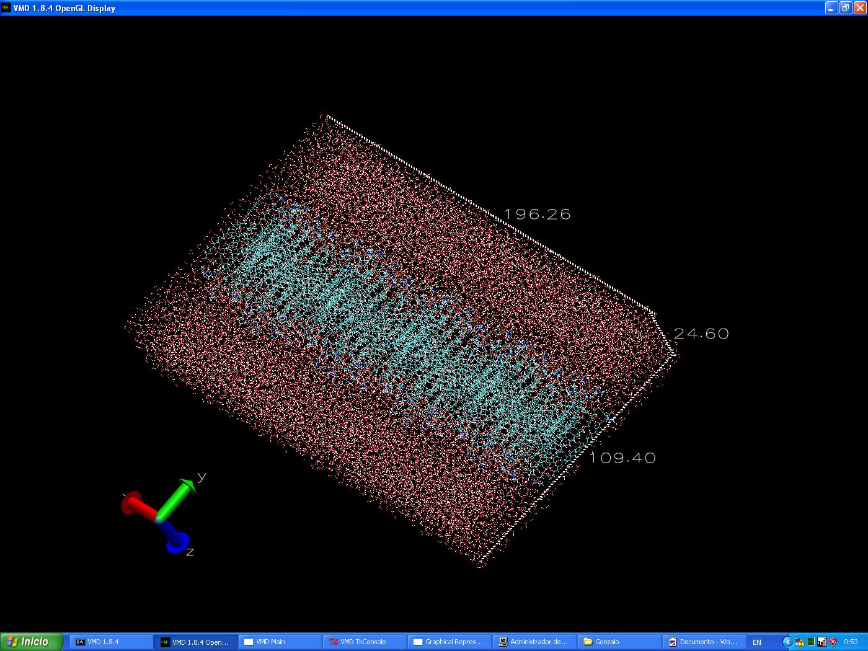The height and width of the screenshot is (651, 868).
Task: Click the 196.26 measurement label
Action: click(x=537, y=215)
